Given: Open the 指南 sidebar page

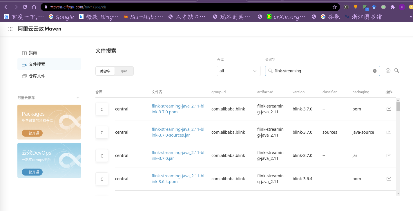Looking at the screenshot, I should tap(33, 53).
